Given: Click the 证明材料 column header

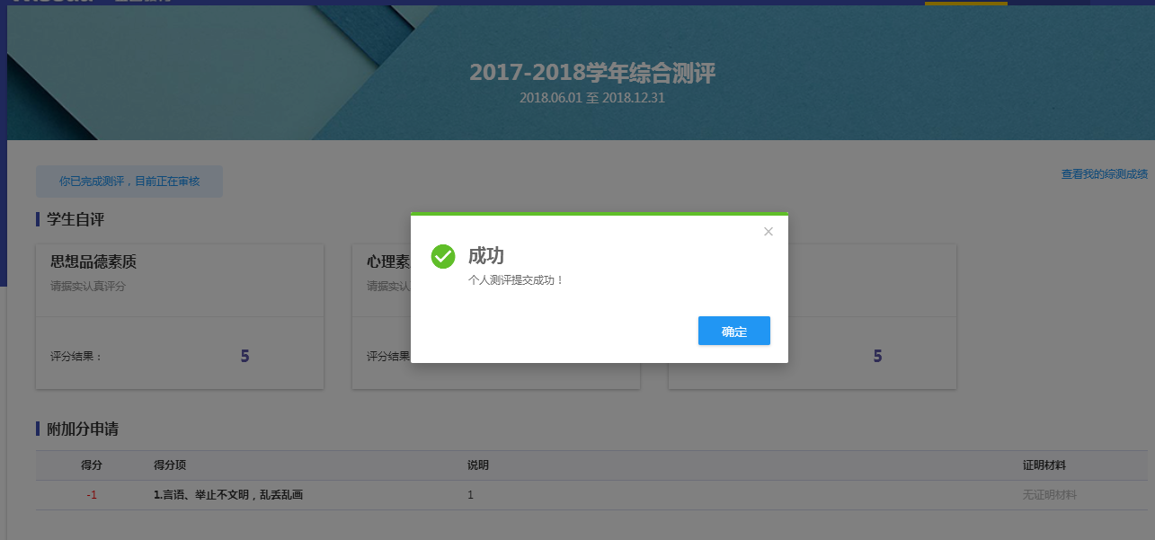Looking at the screenshot, I should 1044,465.
